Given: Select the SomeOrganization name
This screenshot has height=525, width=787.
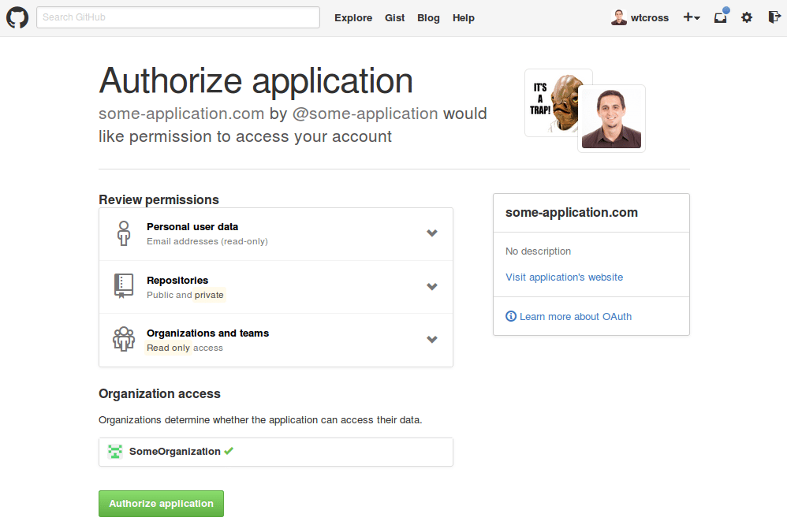Looking at the screenshot, I should click(x=174, y=452).
